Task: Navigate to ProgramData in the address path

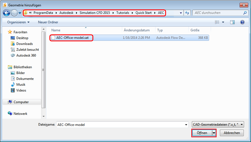Action: 43,13
